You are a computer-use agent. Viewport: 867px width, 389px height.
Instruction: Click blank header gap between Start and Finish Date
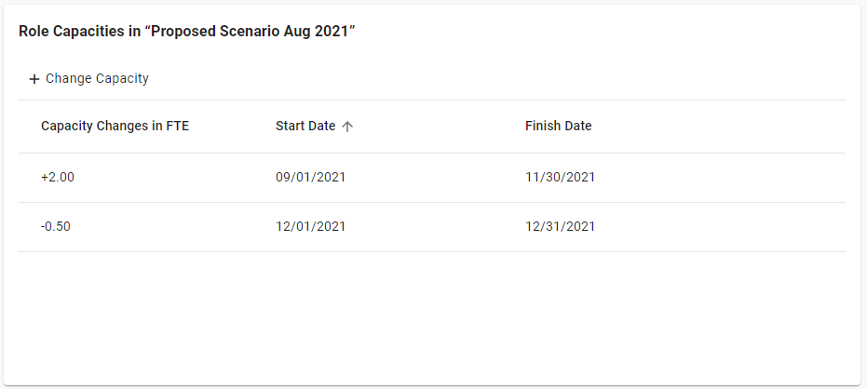[438, 127]
